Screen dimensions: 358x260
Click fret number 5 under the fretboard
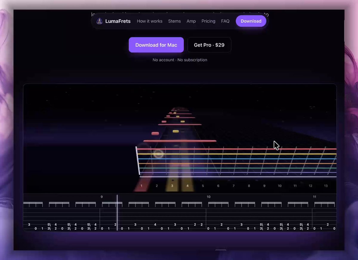203,186
